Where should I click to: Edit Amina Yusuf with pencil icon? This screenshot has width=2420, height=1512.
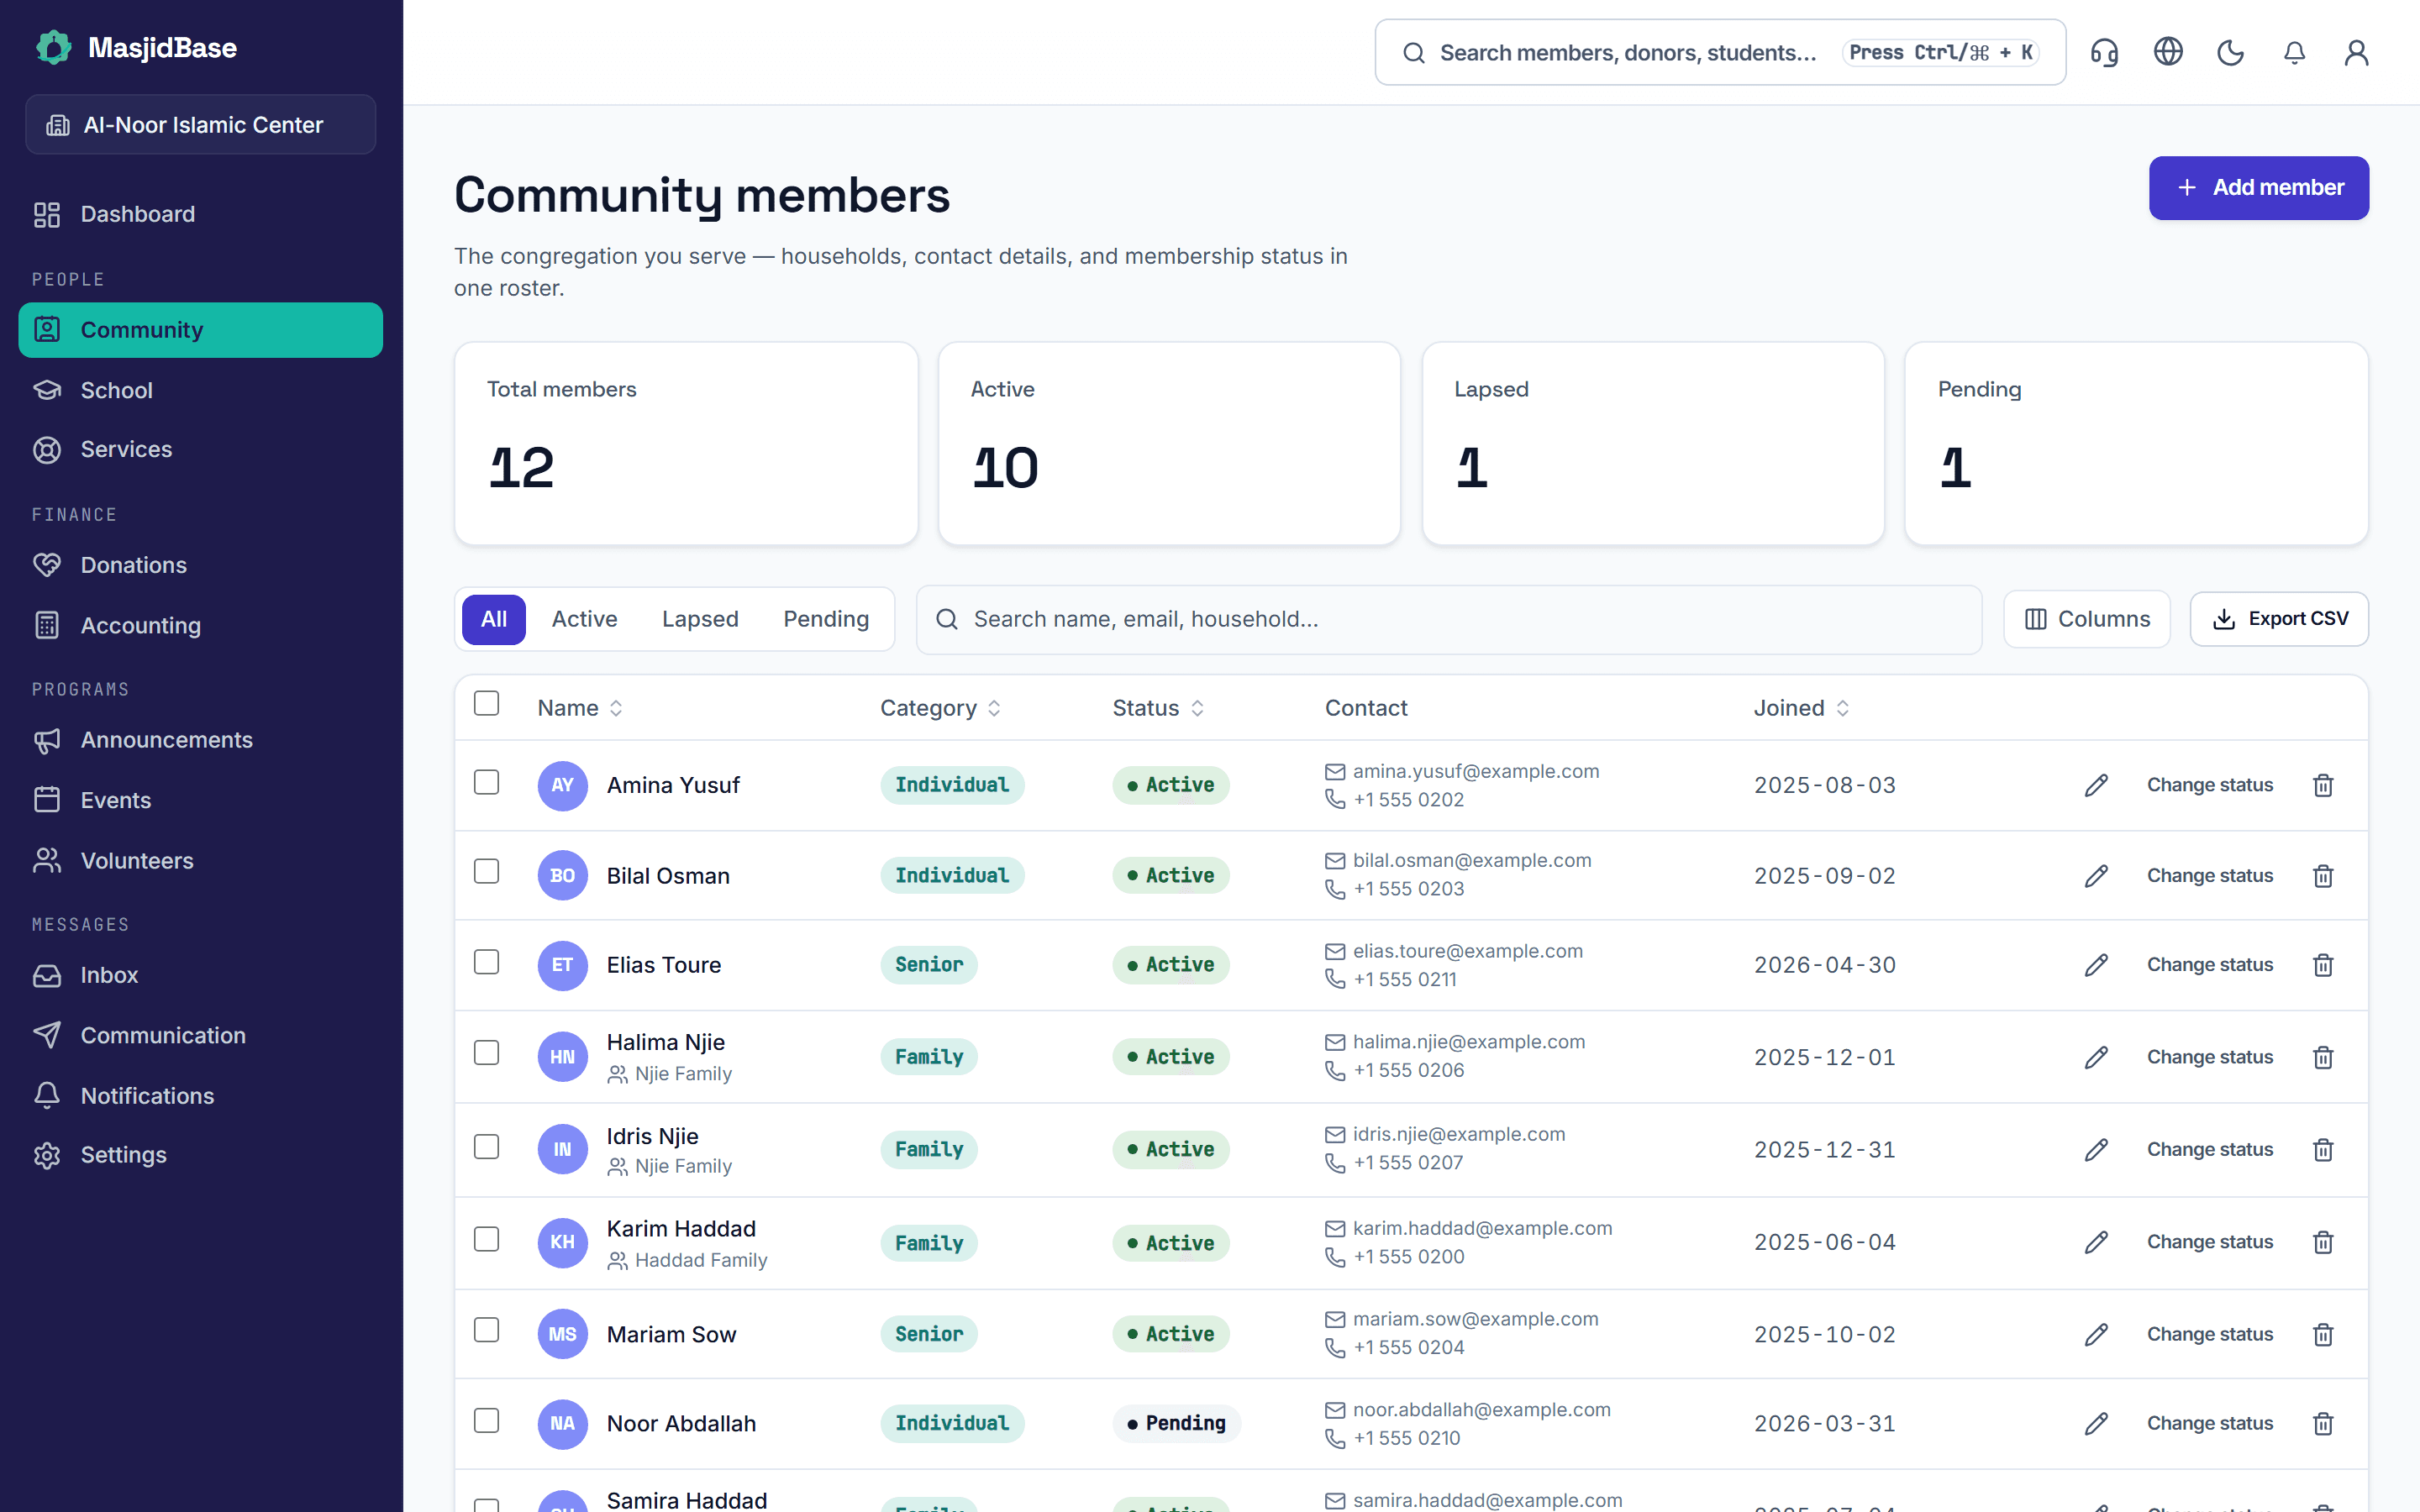(x=2096, y=785)
